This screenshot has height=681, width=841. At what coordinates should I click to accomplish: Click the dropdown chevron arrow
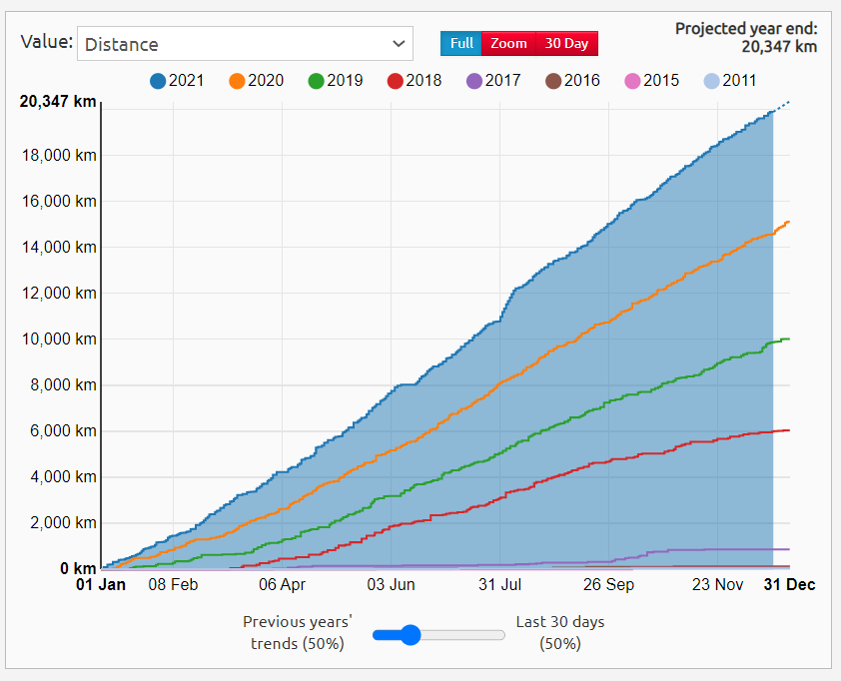[399, 44]
